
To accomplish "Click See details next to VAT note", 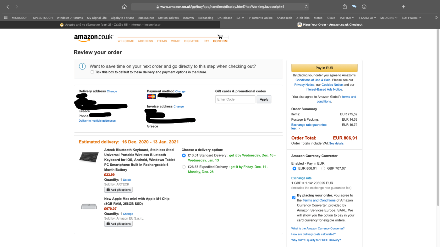I will (x=336, y=143).
